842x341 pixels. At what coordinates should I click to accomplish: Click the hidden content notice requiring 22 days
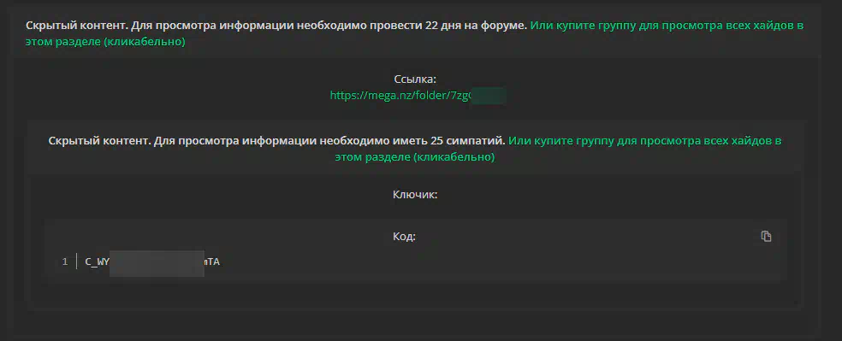pos(276,26)
